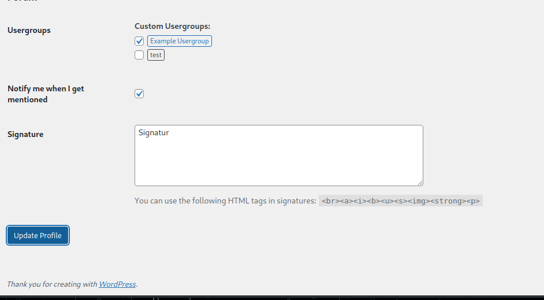This screenshot has width=544, height=300.
Task: Click the Custom Usergroups heading
Action: pyautogui.click(x=172, y=26)
